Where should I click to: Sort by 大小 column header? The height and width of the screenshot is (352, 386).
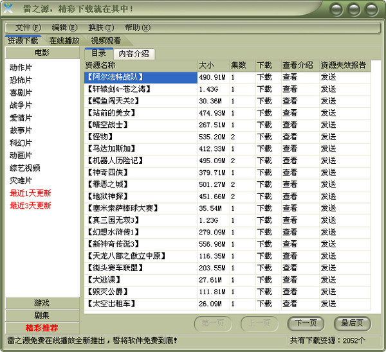212,66
